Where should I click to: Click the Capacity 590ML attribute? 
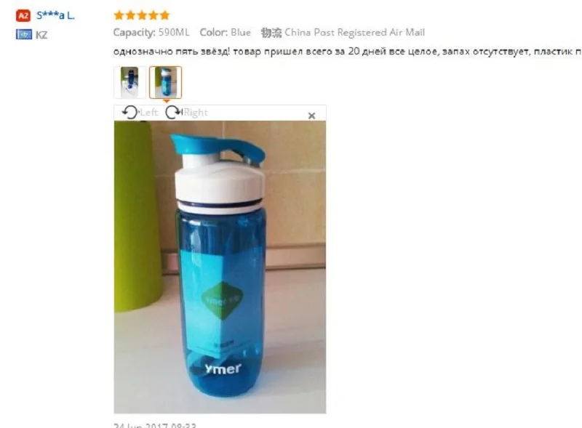151,33
